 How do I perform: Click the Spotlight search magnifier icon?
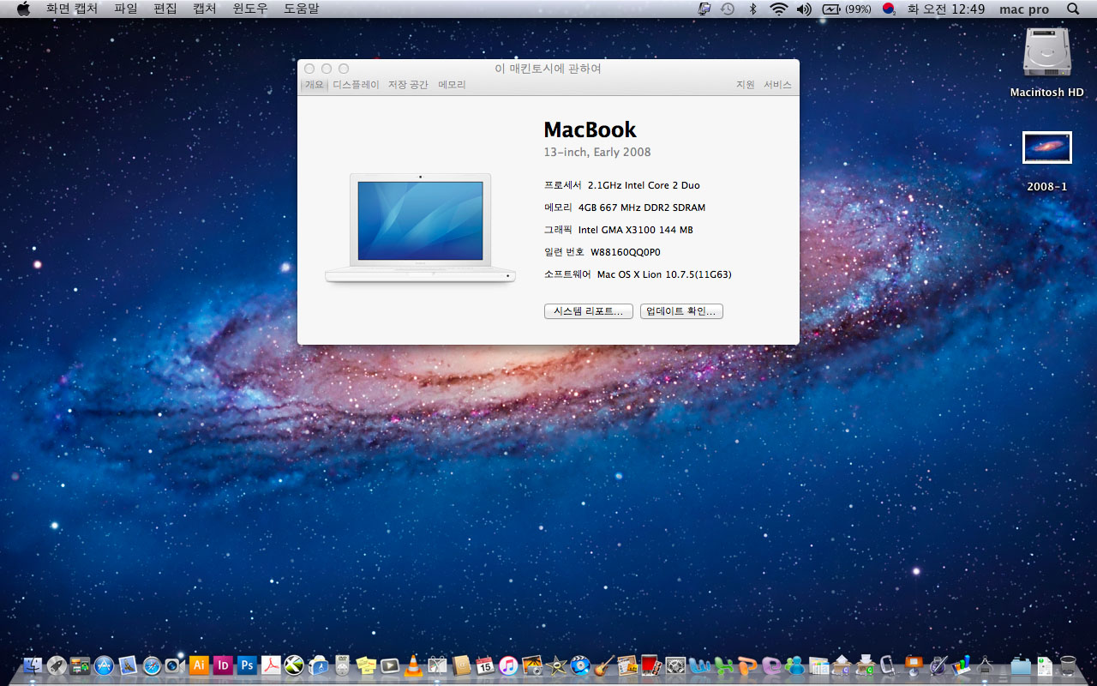point(1073,9)
